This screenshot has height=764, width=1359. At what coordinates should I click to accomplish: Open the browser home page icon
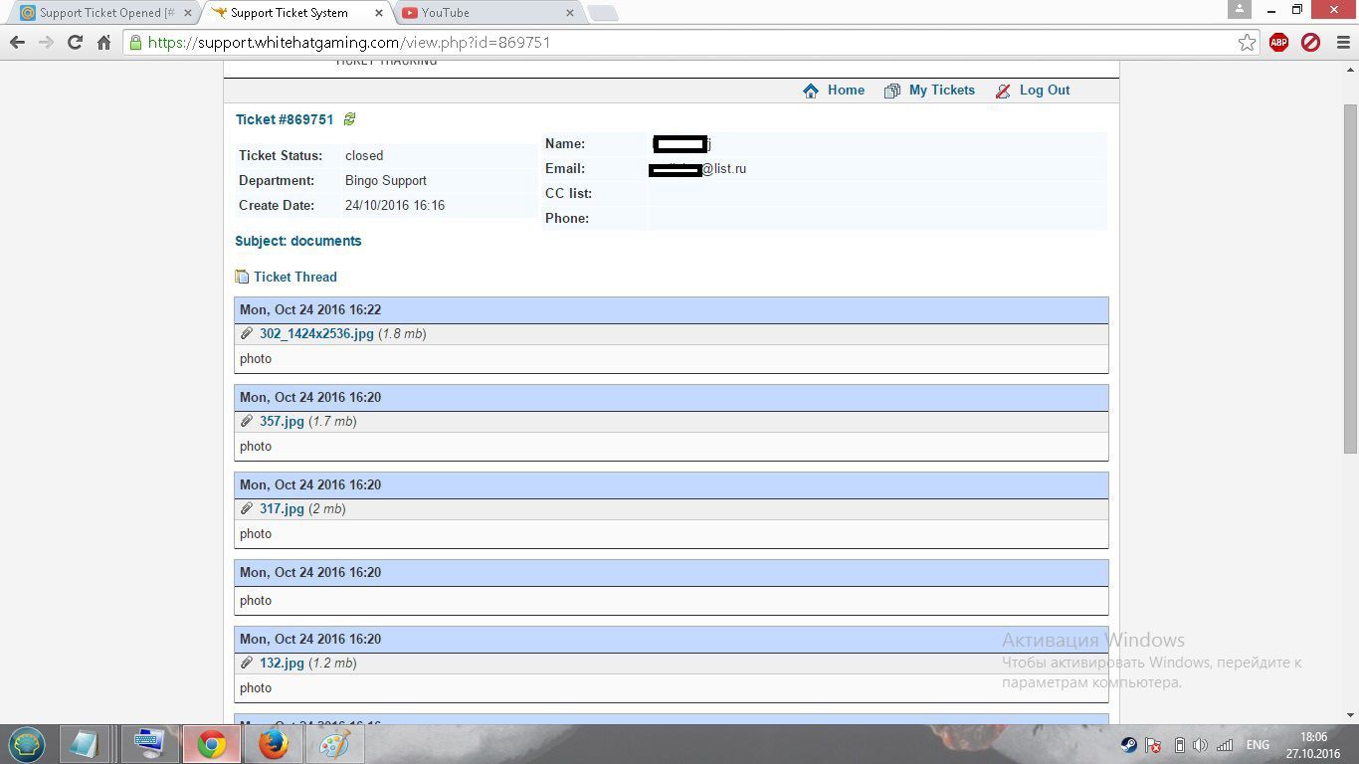tap(103, 42)
